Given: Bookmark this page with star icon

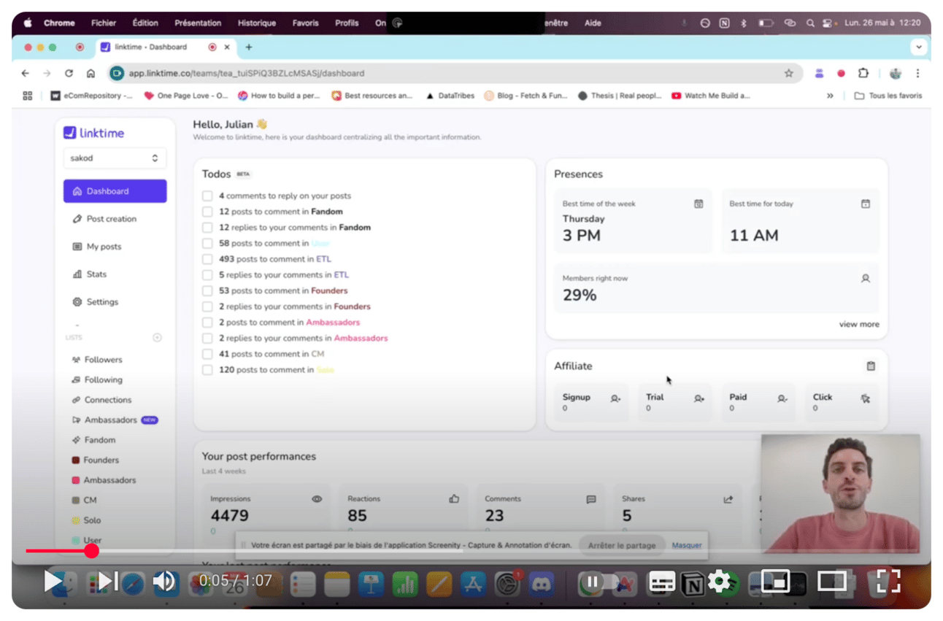Looking at the screenshot, I should 788,73.
